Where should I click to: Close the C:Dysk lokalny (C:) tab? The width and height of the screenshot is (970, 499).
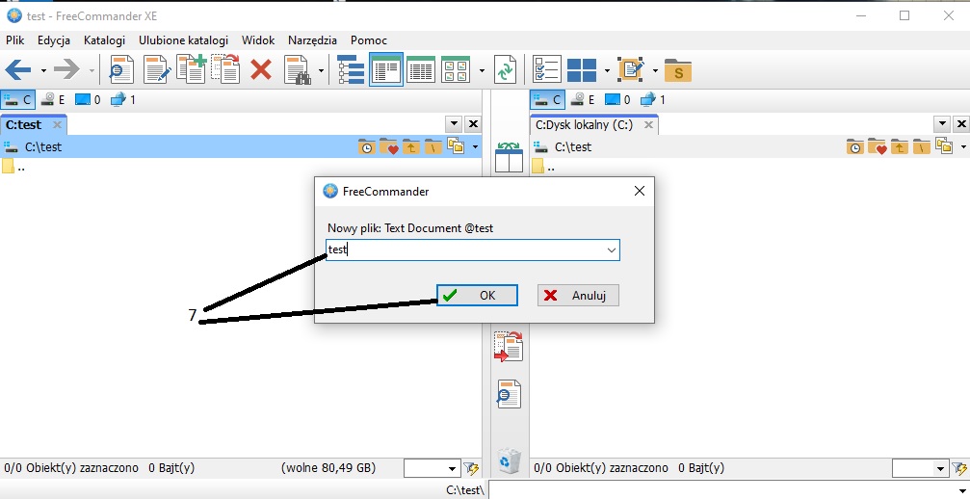point(648,125)
